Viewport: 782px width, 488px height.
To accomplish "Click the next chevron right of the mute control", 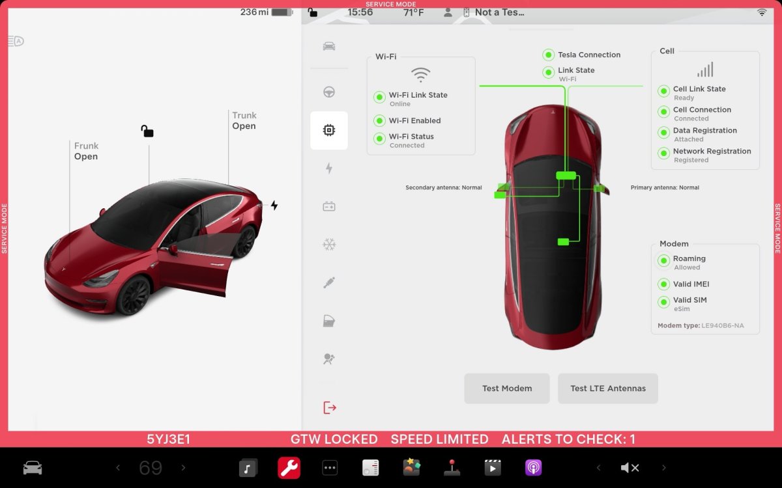I will pos(664,467).
